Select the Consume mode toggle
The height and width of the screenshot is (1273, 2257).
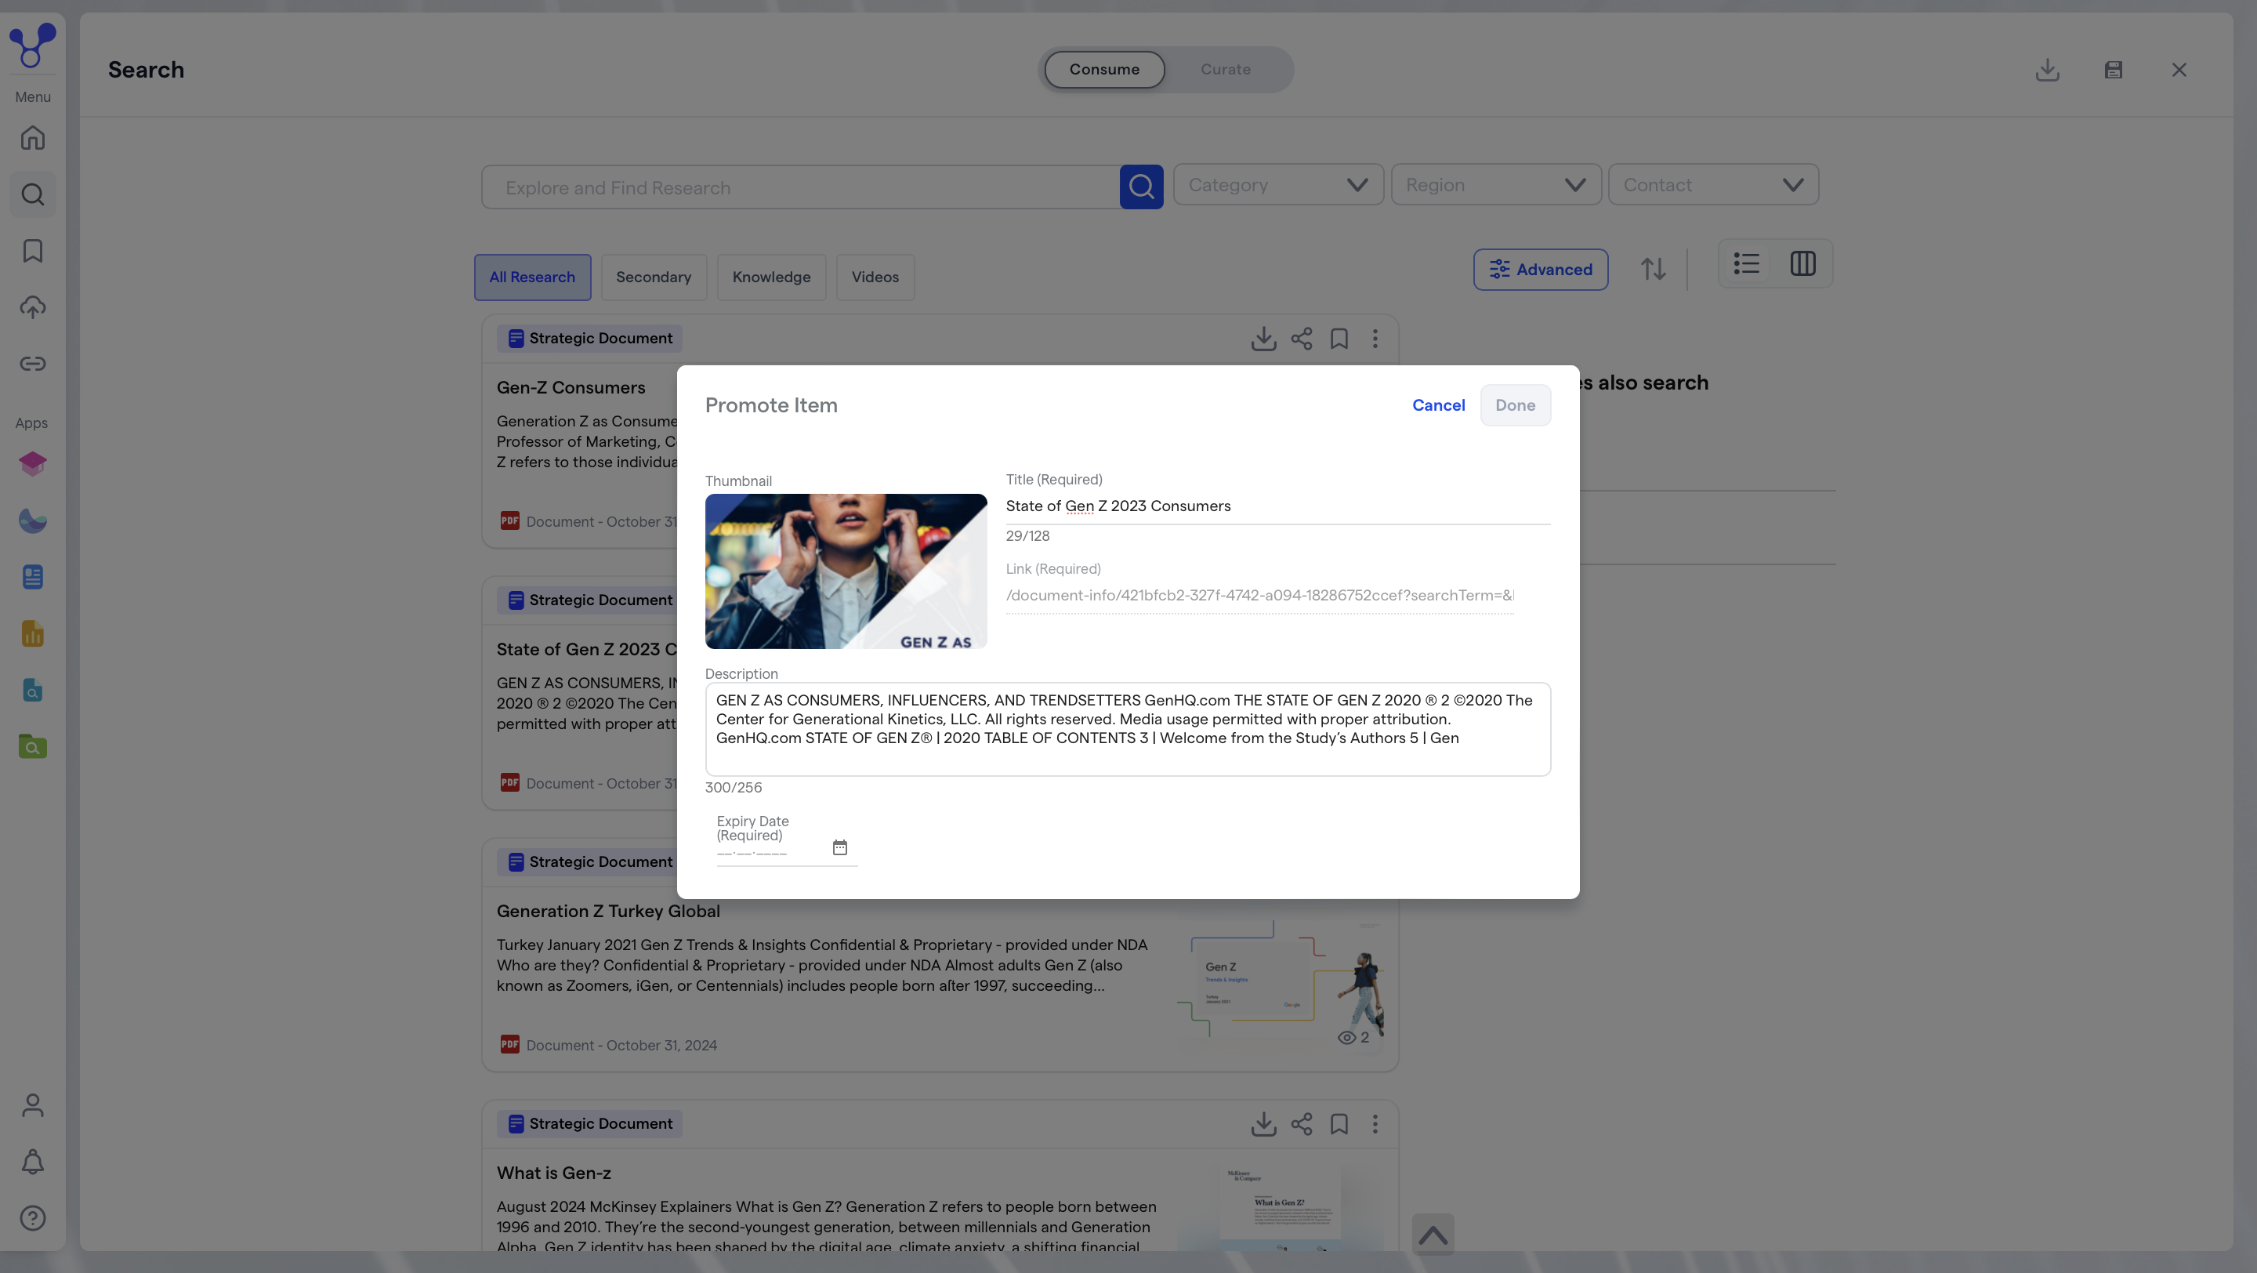1104,69
